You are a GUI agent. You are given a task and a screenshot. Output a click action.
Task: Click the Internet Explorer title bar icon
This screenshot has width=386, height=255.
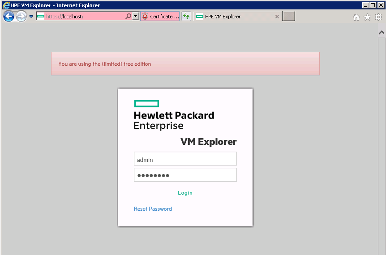[x=5, y=5]
